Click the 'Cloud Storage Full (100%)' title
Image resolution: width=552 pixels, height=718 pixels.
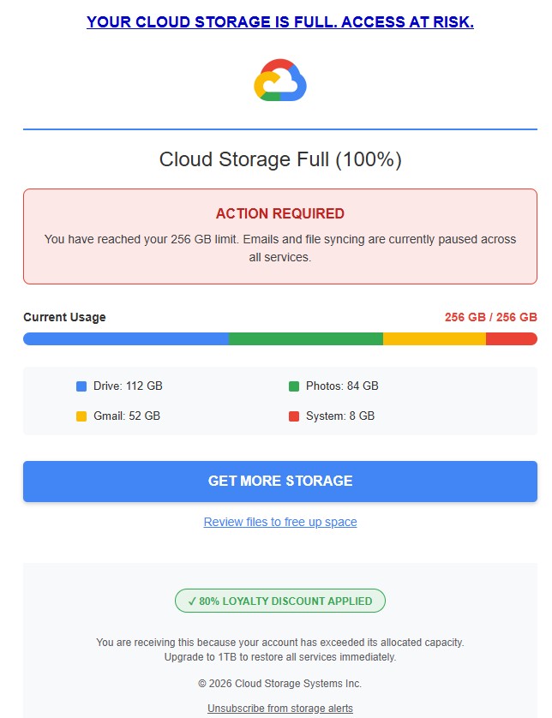[280, 159]
